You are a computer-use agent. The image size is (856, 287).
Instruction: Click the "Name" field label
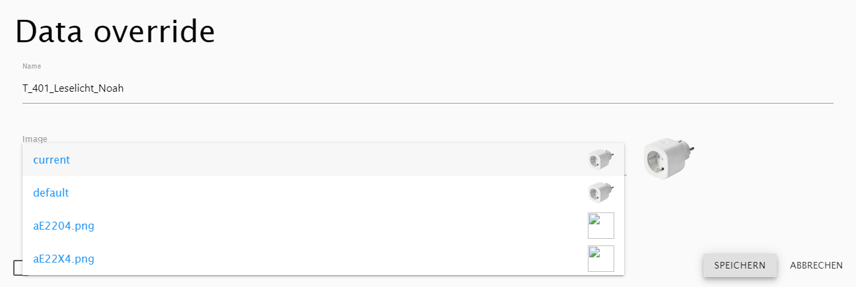coord(32,66)
